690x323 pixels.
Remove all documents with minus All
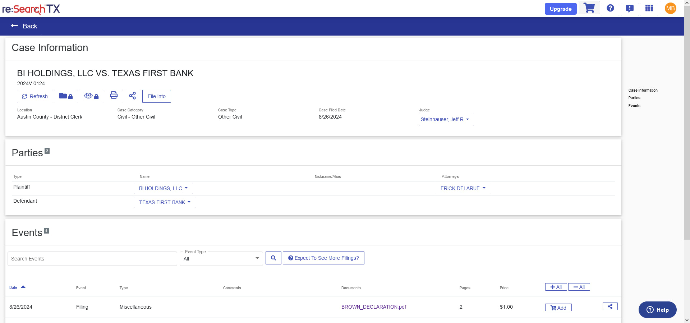pos(579,287)
